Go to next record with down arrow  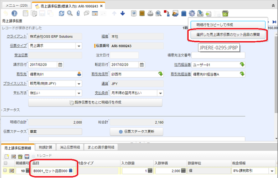click(122, 13)
